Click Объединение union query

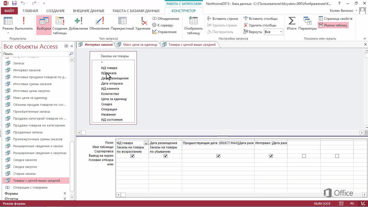[x=166, y=19]
